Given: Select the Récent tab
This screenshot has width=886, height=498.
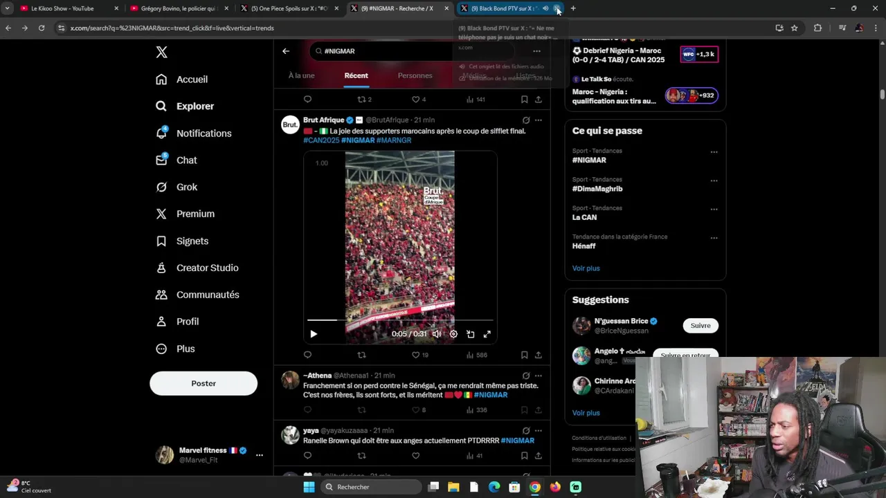Looking at the screenshot, I should tap(356, 75).
